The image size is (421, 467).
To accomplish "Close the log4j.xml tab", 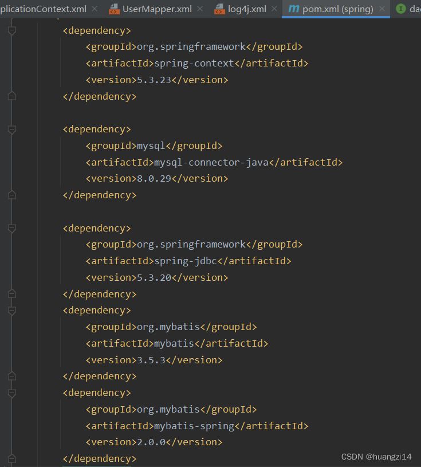I will [x=273, y=9].
